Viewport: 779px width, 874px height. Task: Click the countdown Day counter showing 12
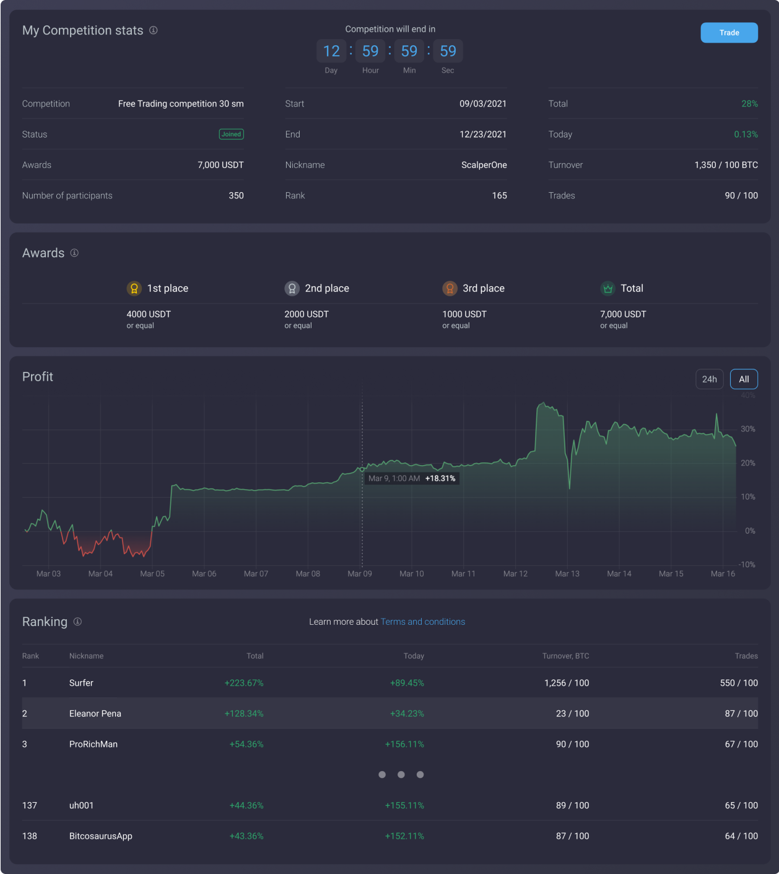click(x=331, y=51)
